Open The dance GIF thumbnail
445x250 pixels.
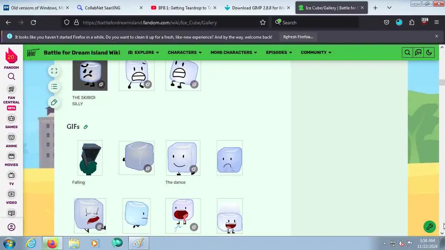click(x=183, y=158)
